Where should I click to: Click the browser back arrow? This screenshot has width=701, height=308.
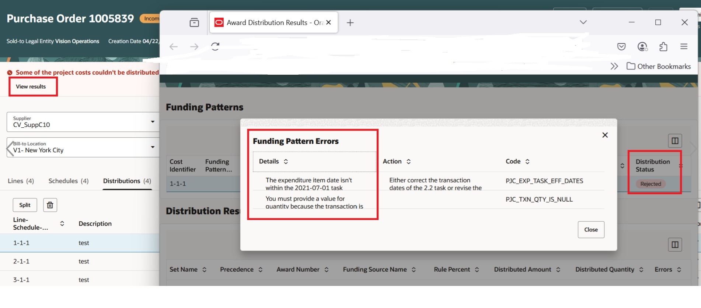[174, 47]
